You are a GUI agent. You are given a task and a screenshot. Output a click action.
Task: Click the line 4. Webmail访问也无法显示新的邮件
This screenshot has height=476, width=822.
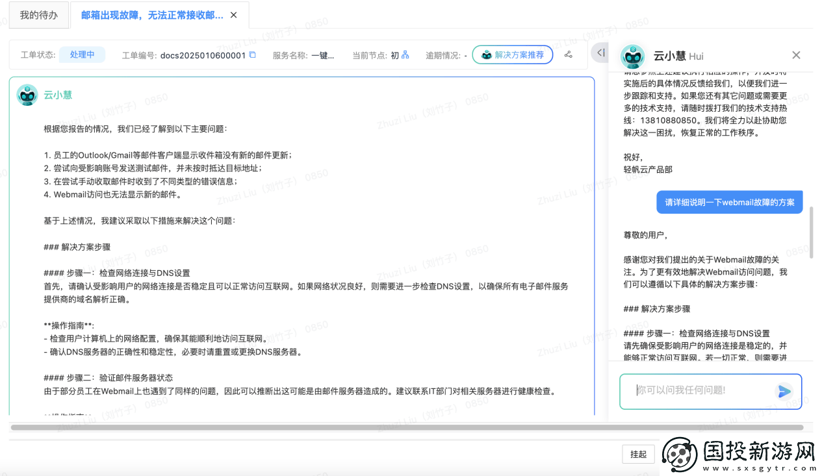pyautogui.click(x=112, y=194)
